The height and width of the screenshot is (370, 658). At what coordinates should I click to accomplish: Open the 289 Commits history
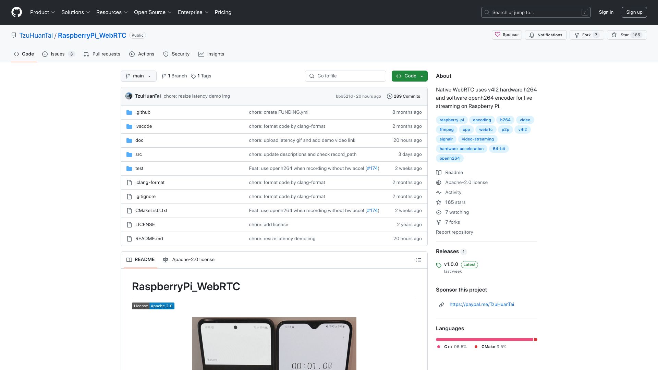(x=403, y=96)
